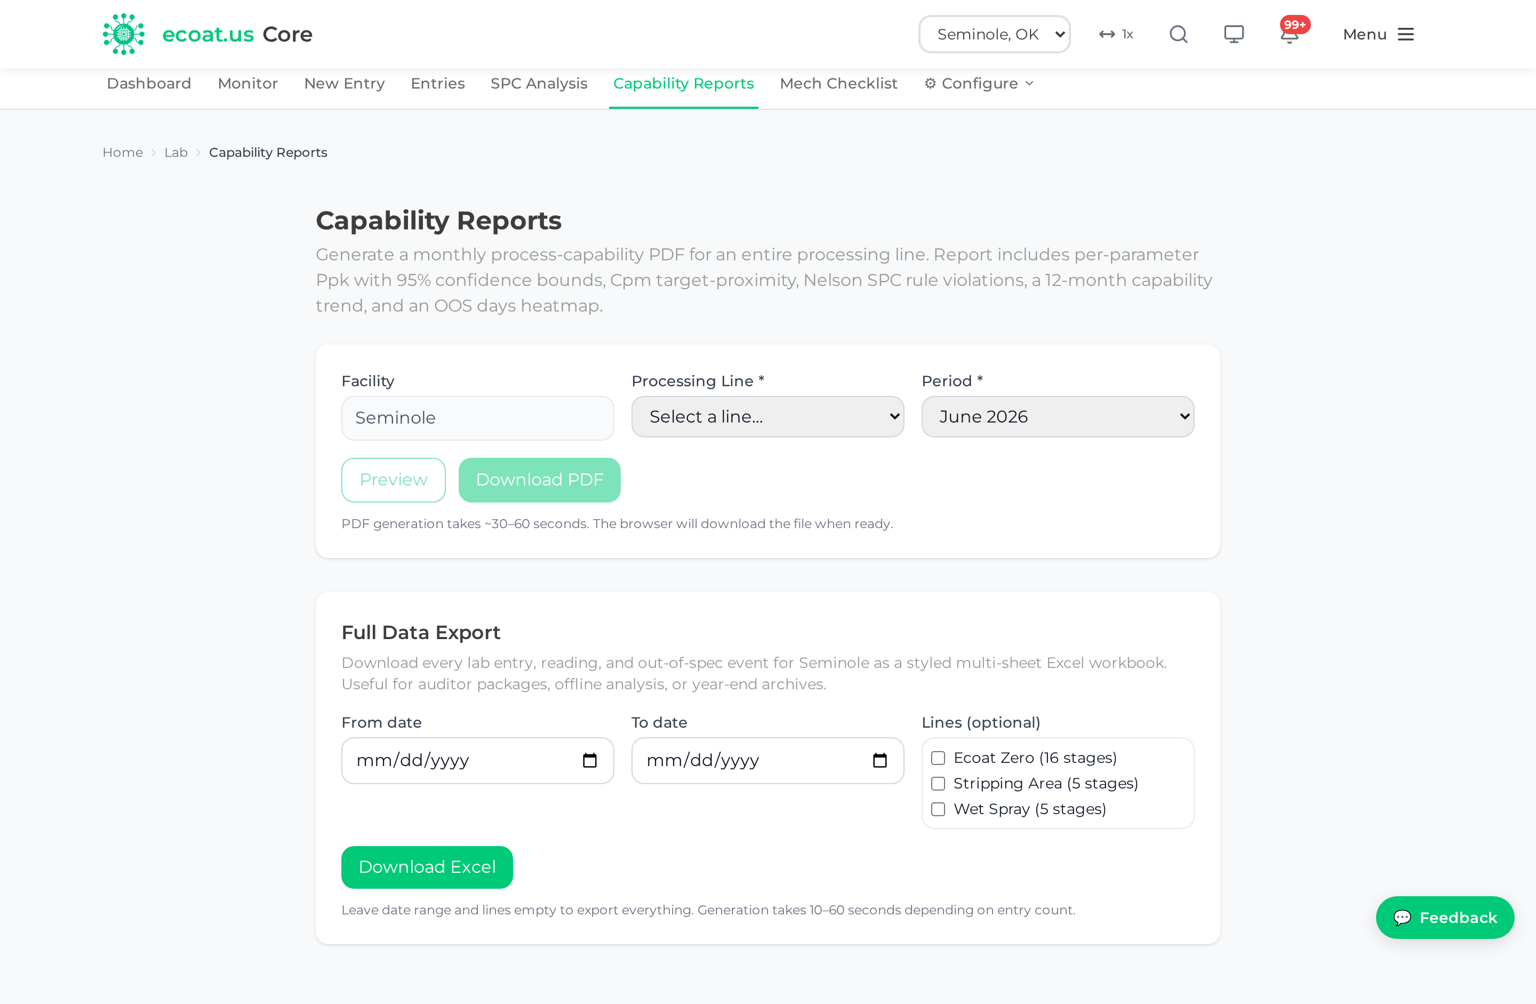Switch to SPC Analysis tab
The width and height of the screenshot is (1536, 1004).
coord(539,83)
